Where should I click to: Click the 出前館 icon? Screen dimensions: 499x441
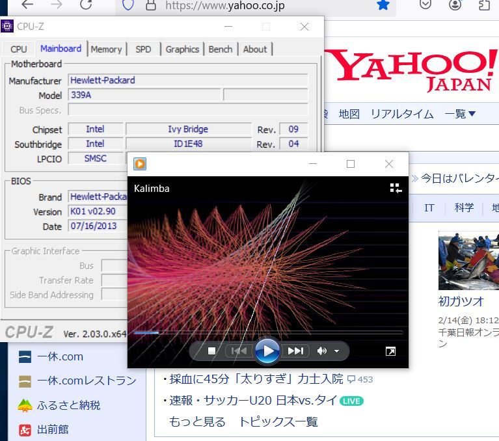[25, 430]
